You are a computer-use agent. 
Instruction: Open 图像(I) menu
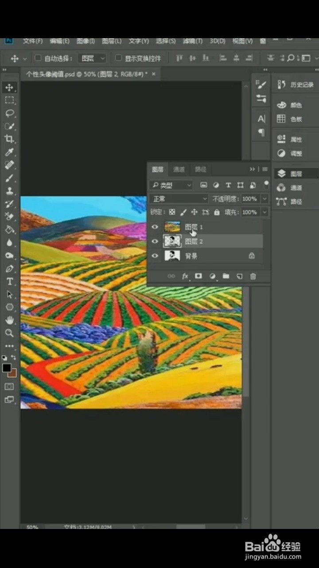pos(86,41)
